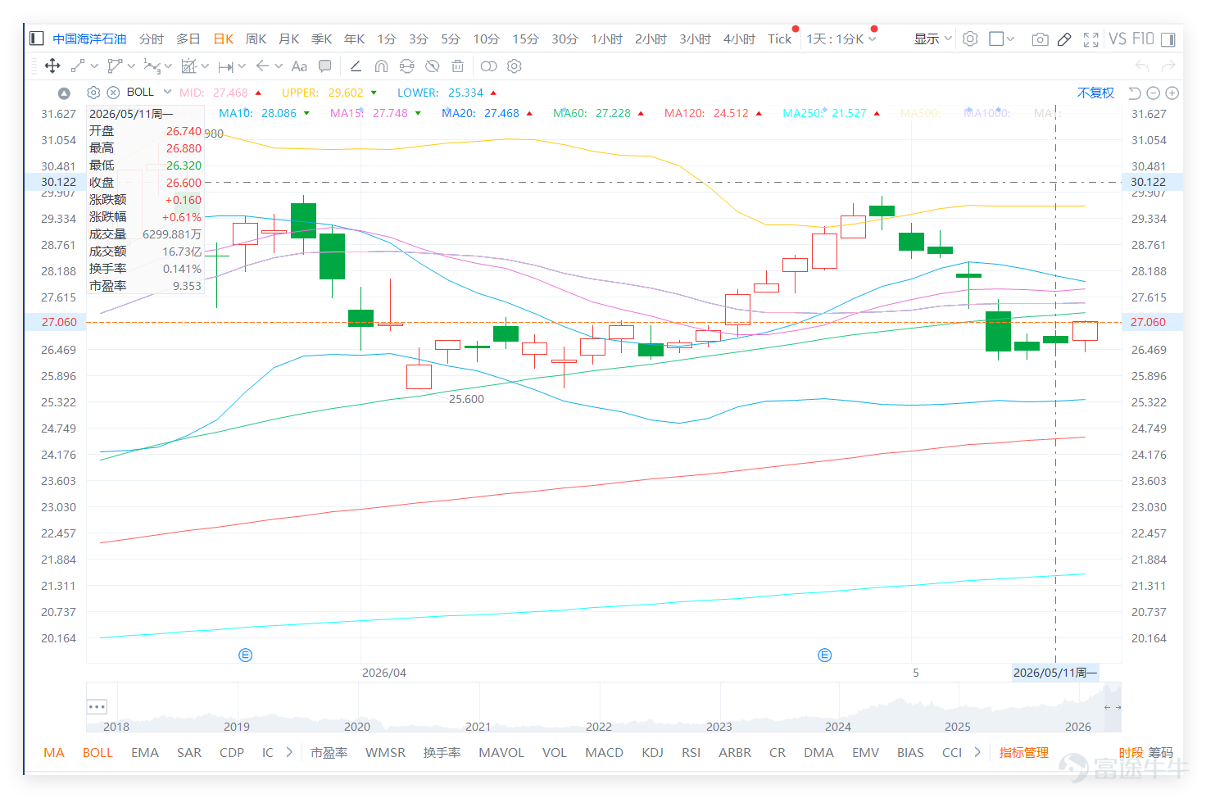Switch to 周K weekly chart tab
The width and height of the screenshot is (1206, 798).
pos(256,39)
